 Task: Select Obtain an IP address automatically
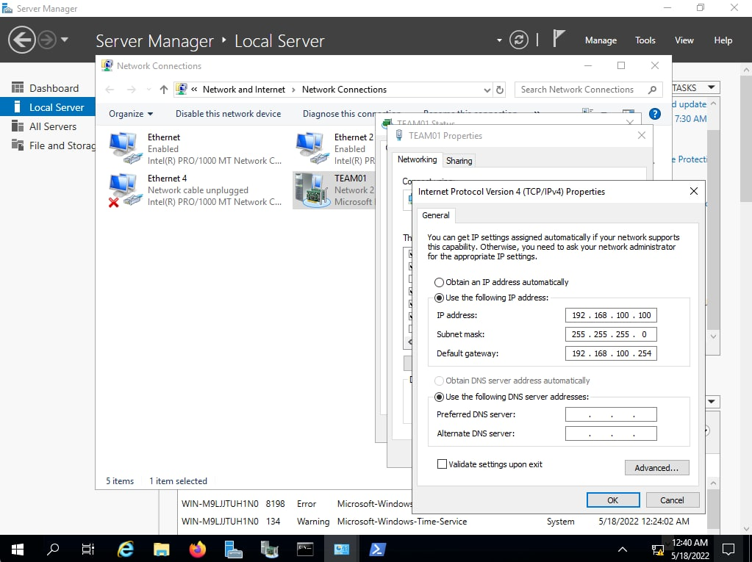point(440,282)
